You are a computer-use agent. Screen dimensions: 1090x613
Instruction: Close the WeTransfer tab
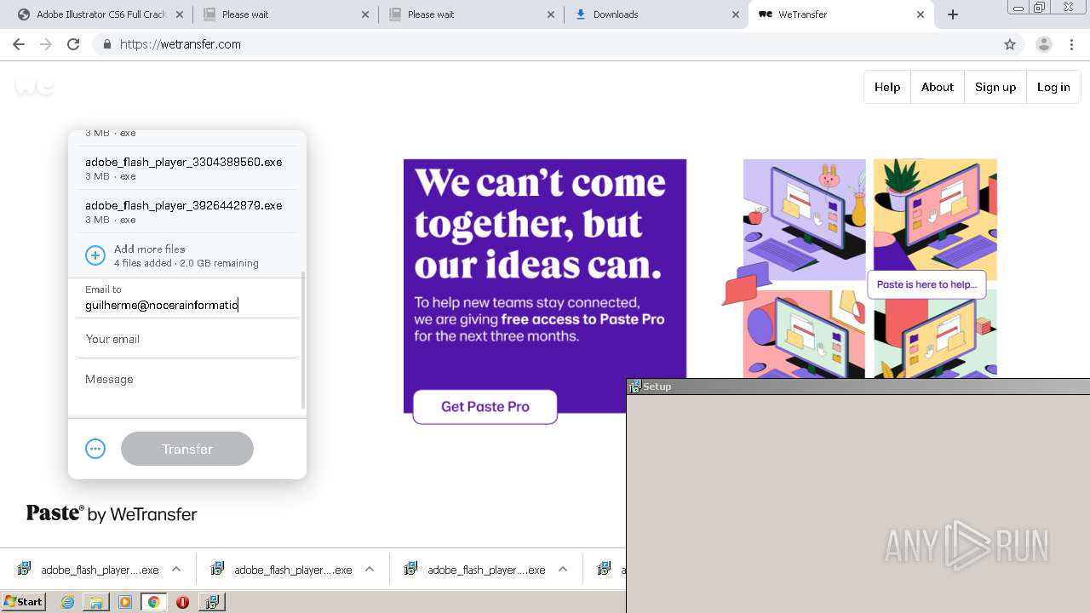point(921,14)
